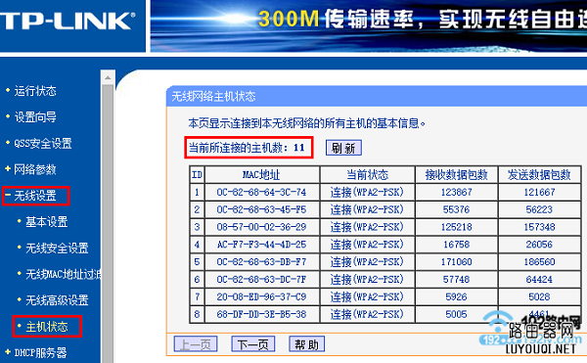Click the TP-LINK logo
This screenshot has height=363, width=587.
point(68,21)
